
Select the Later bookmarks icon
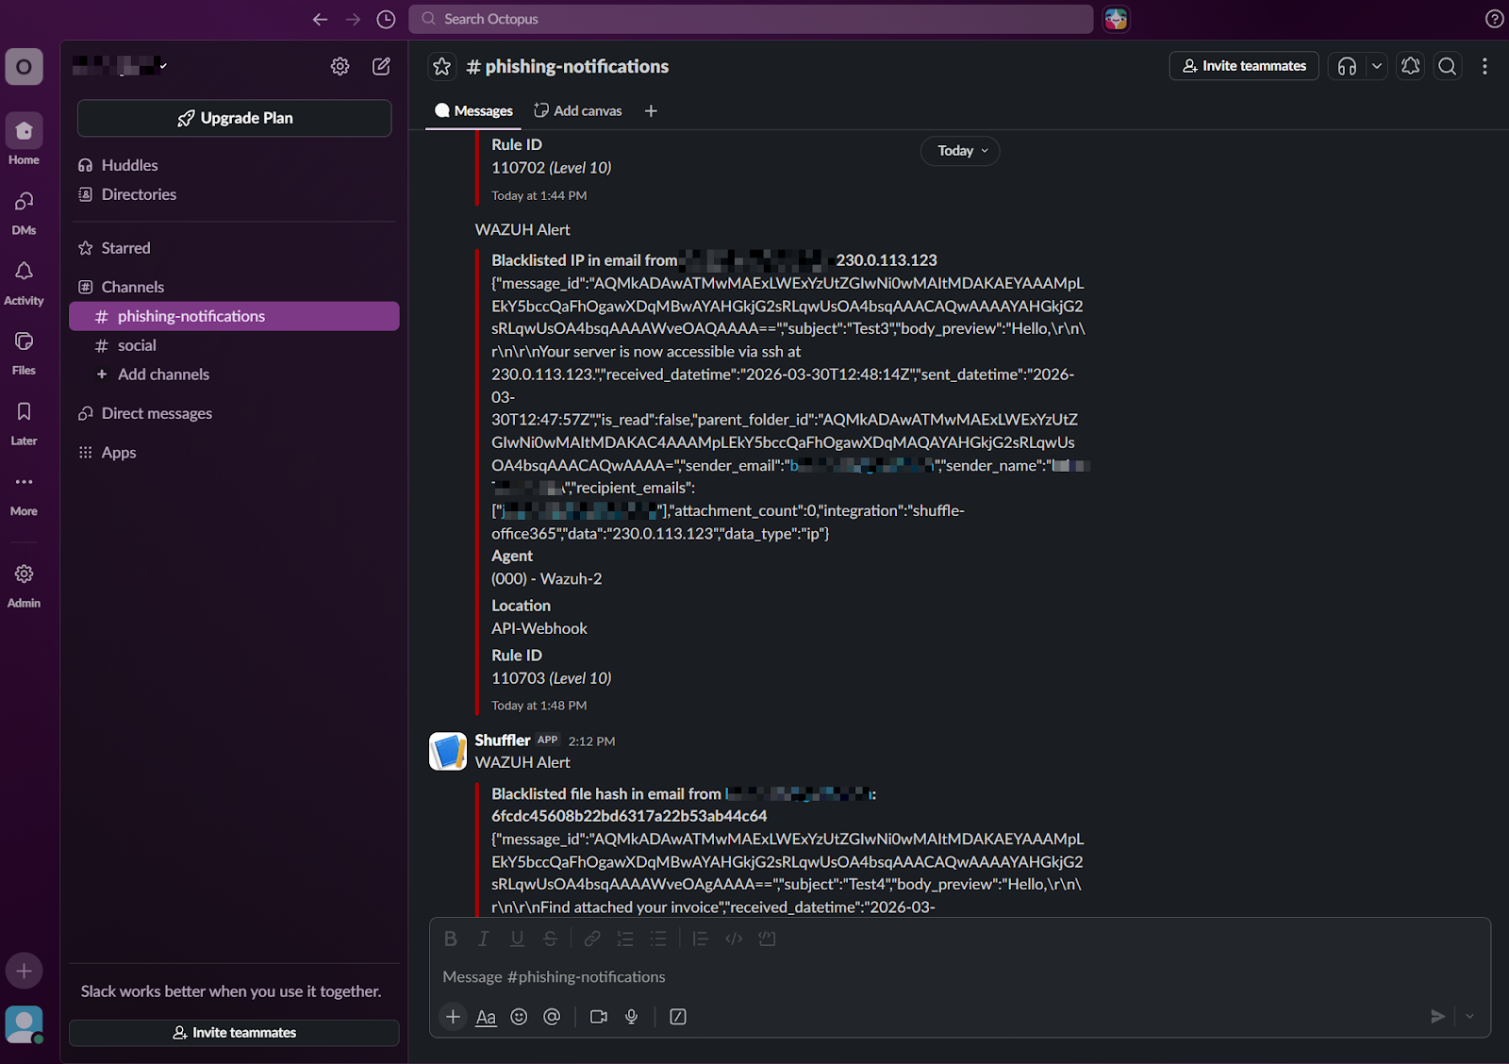pyautogui.click(x=24, y=417)
